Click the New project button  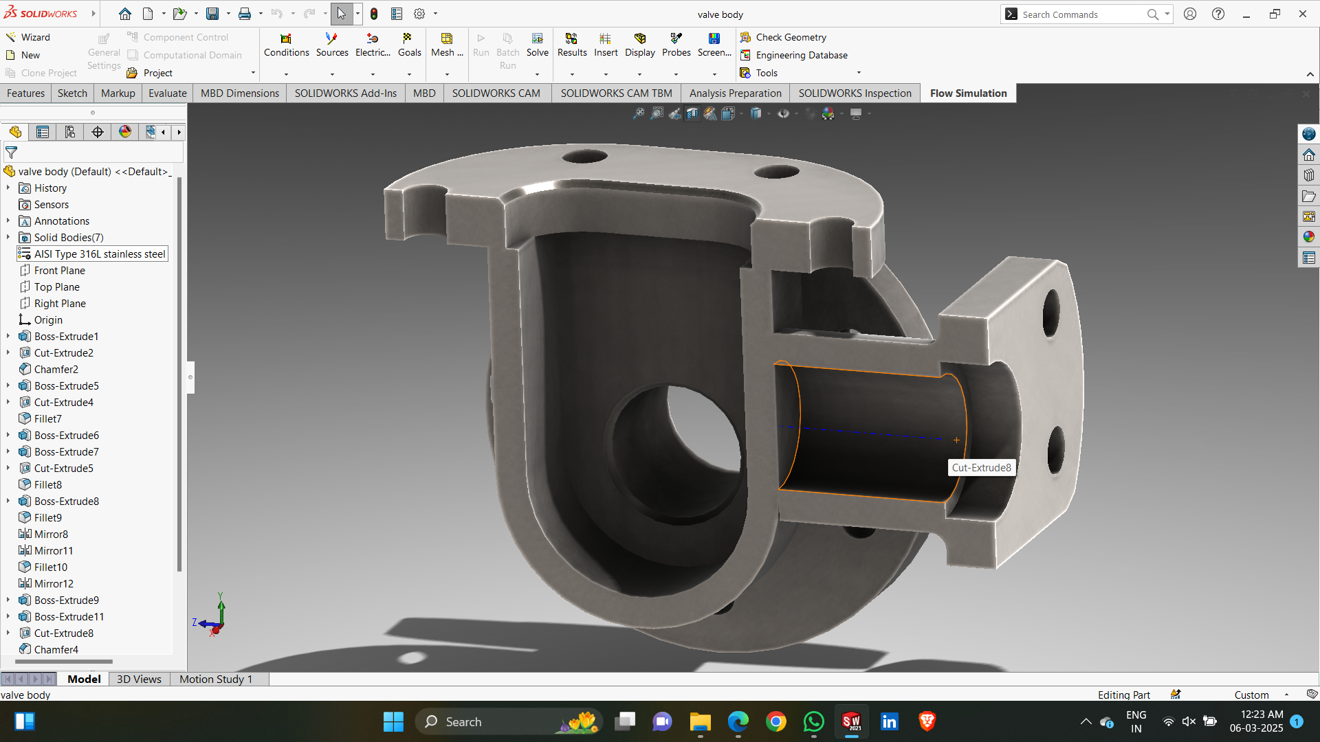click(23, 55)
